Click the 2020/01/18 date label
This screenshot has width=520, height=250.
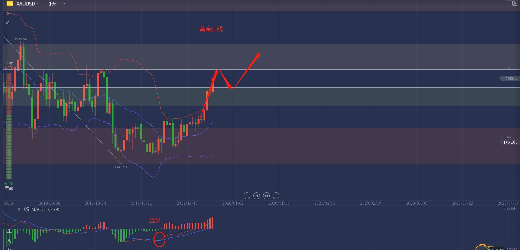[279, 203]
